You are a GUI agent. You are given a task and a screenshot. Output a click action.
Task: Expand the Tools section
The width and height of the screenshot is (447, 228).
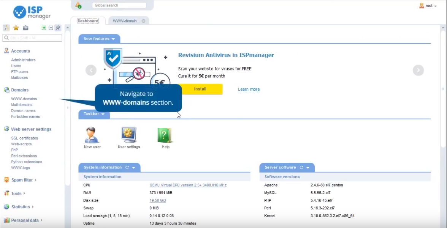coord(24,193)
